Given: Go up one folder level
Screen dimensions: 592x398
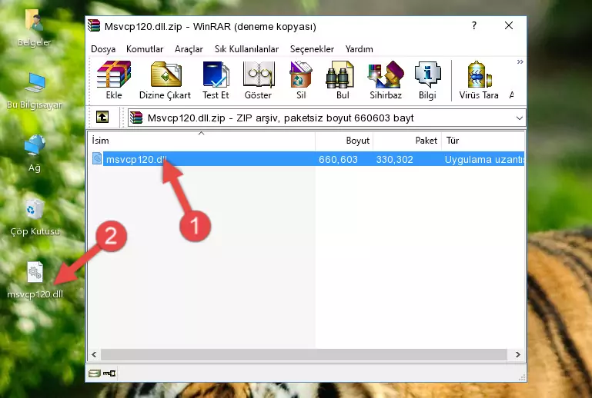Looking at the screenshot, I should point(102,118).
